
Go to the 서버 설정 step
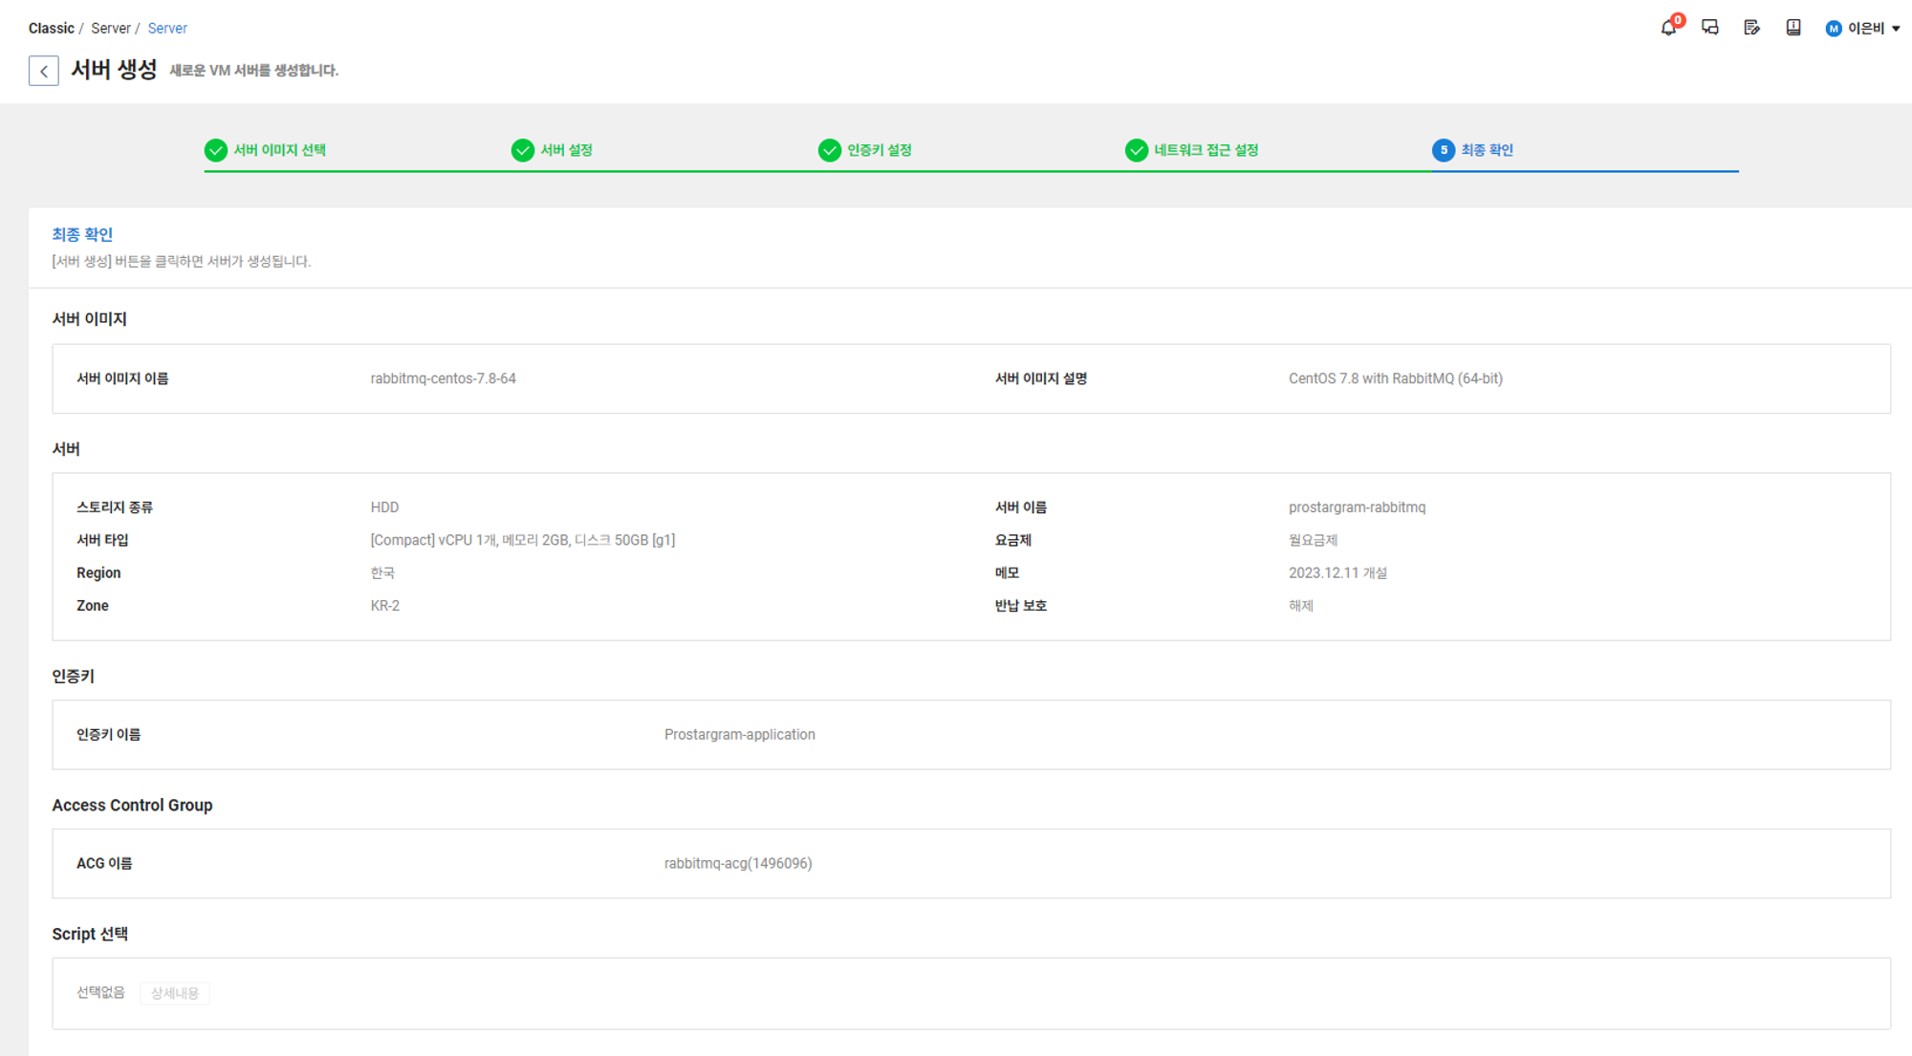coord(566,150)
